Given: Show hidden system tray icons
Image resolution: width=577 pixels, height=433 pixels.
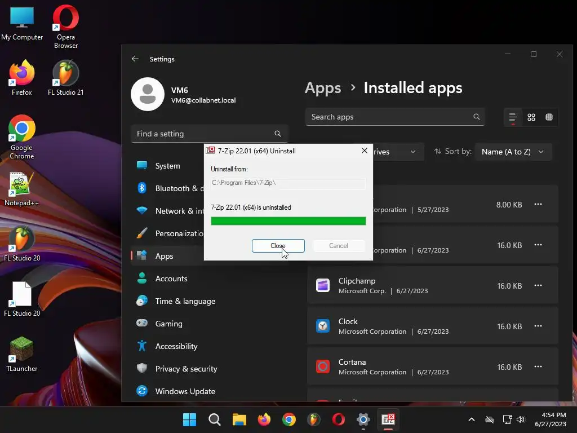Looking at the screenshot, I should 472,419.
